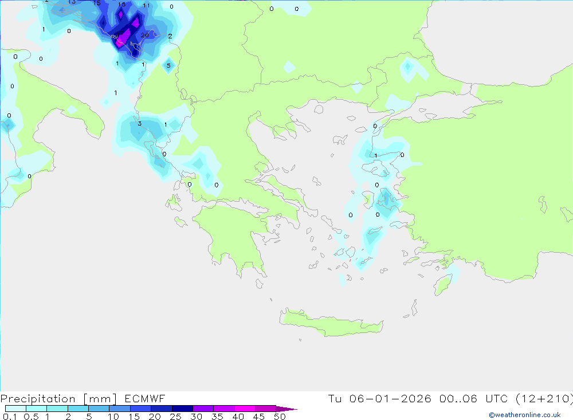Open the weatheronline.co.uk copyright link

pyautogui.click(x=525, y=415)
